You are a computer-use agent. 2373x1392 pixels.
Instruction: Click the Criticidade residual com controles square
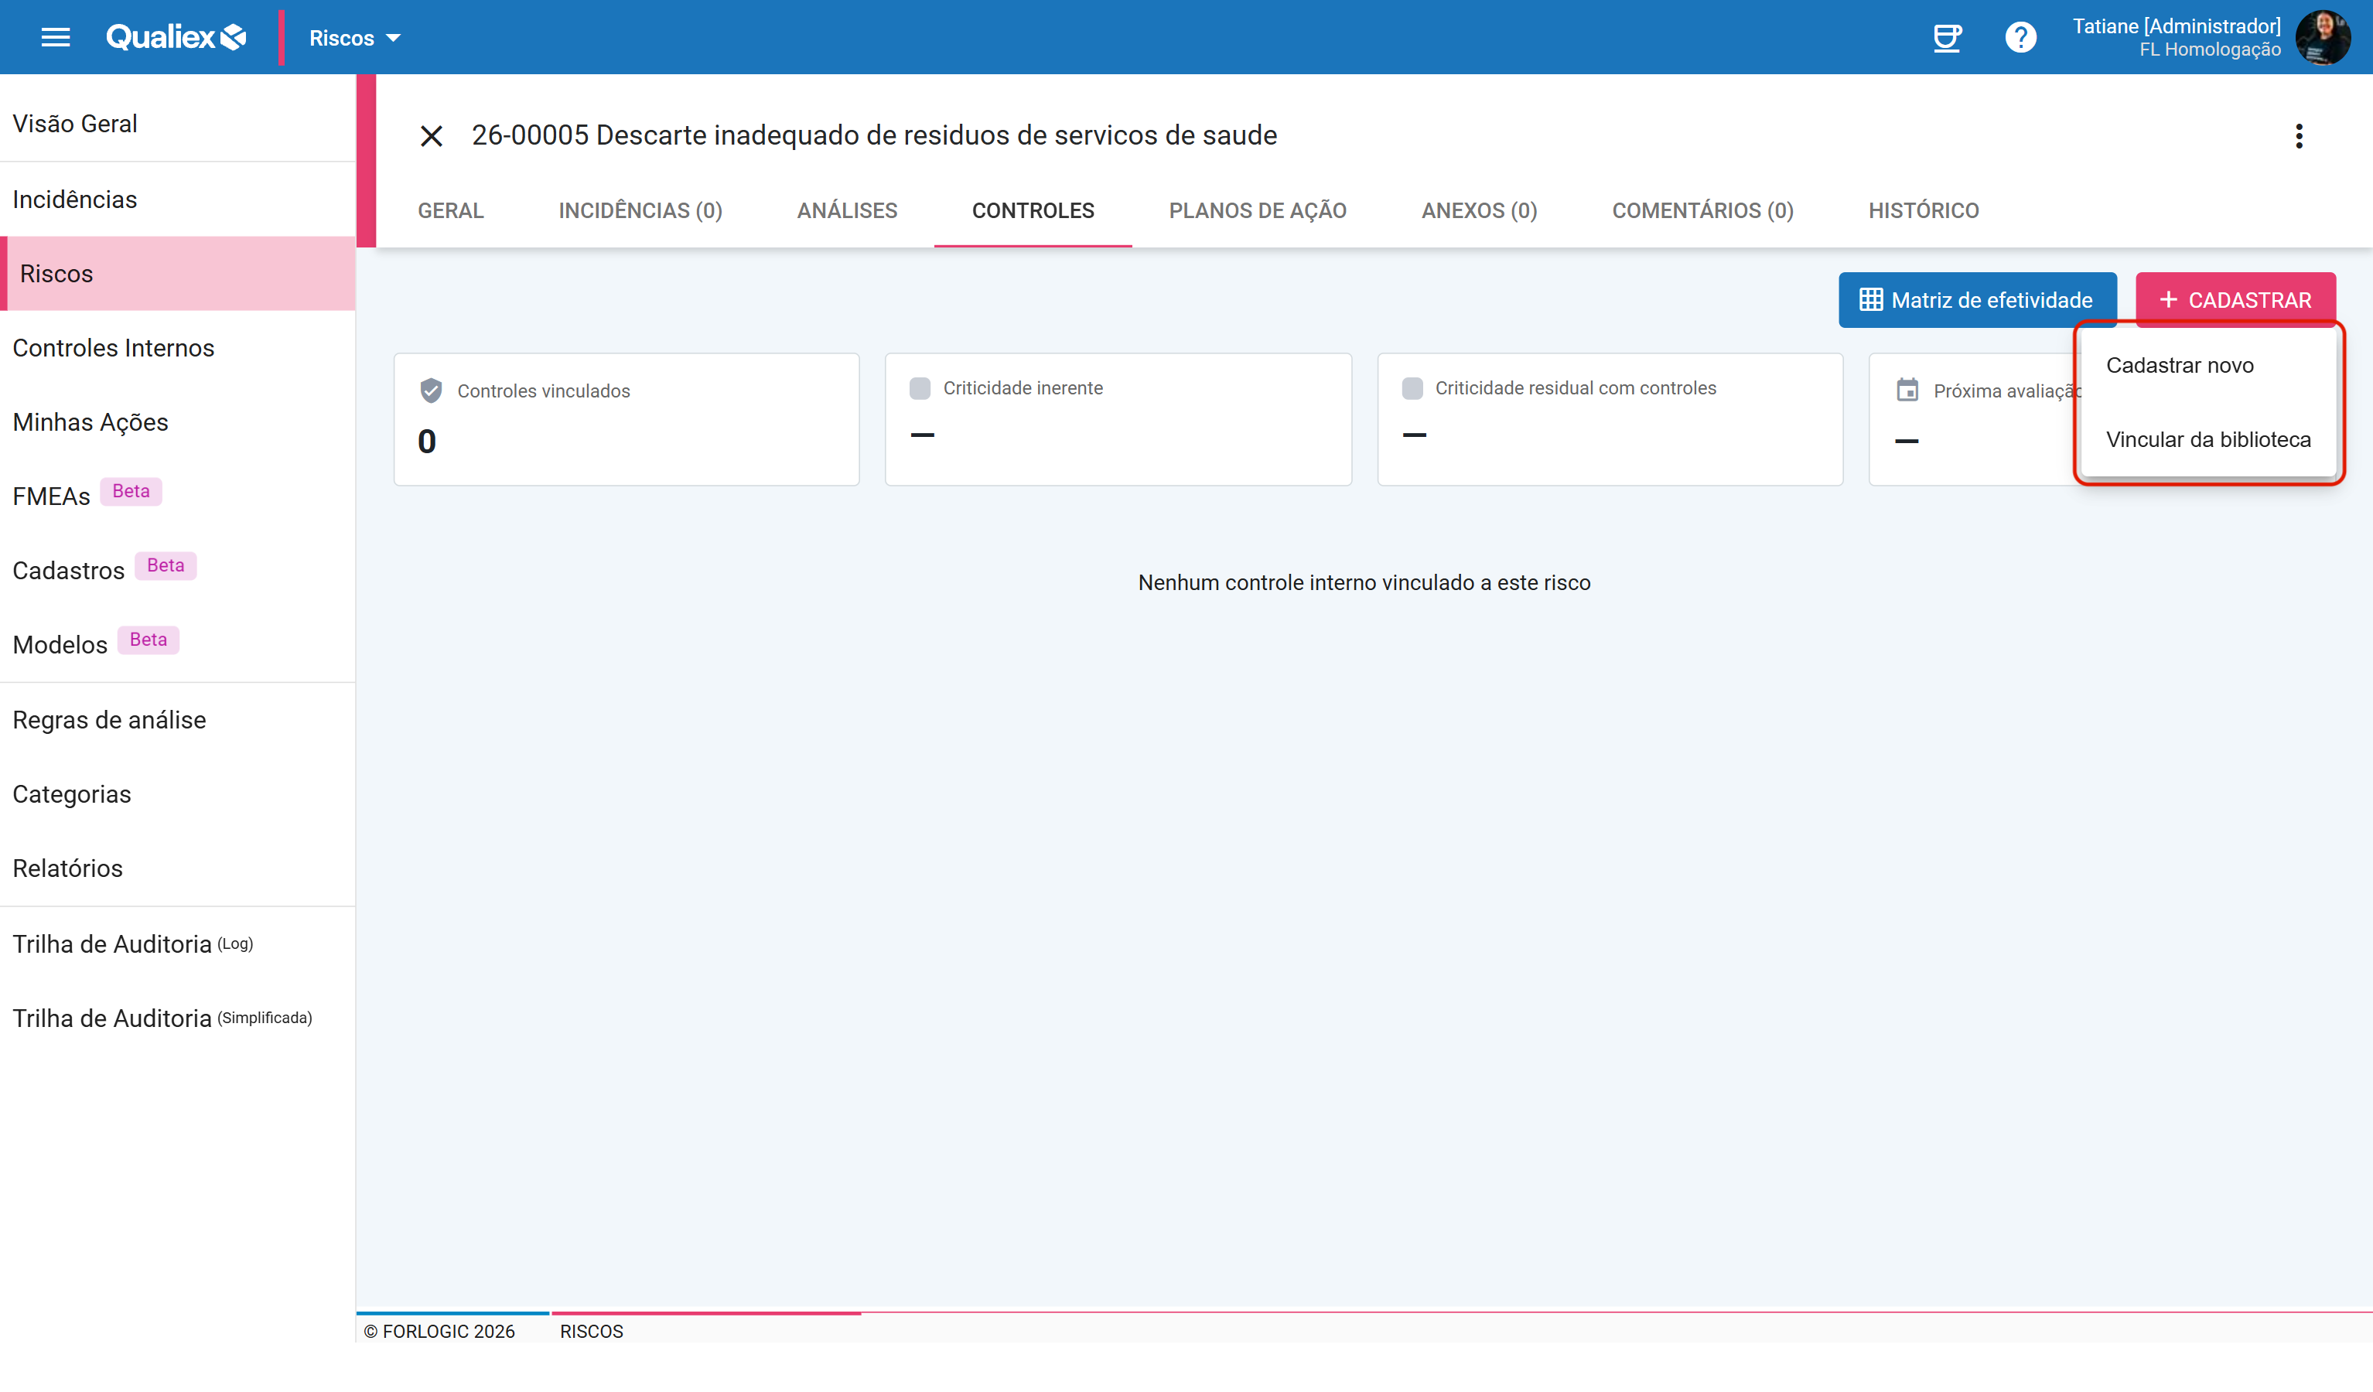pos(1412,388)
